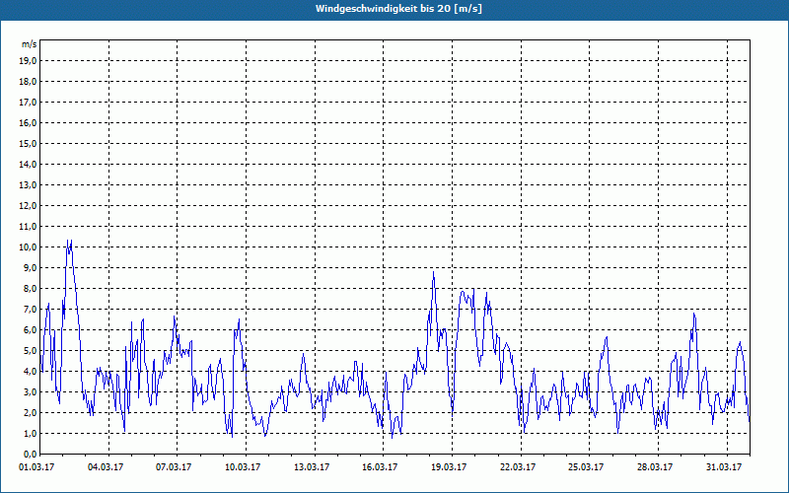Click the y-axis label 7,0
Viewport: 789px width, 493px height.
click(30, 309)
